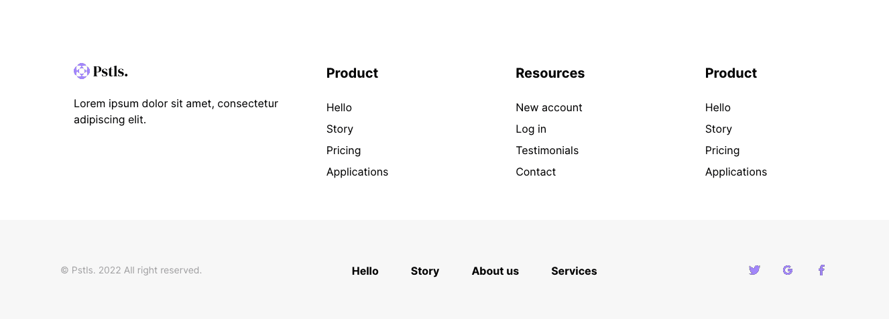Screen dimensions: 889x319
Task: Open Story in the last Product column
Action: coord(719,129)
